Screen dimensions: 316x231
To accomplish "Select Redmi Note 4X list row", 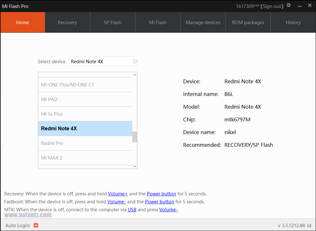I will (x=85, y=128).
